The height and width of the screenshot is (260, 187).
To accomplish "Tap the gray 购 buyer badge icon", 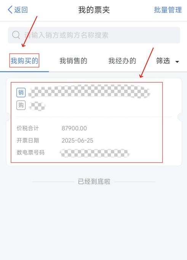I will (21, 105).
